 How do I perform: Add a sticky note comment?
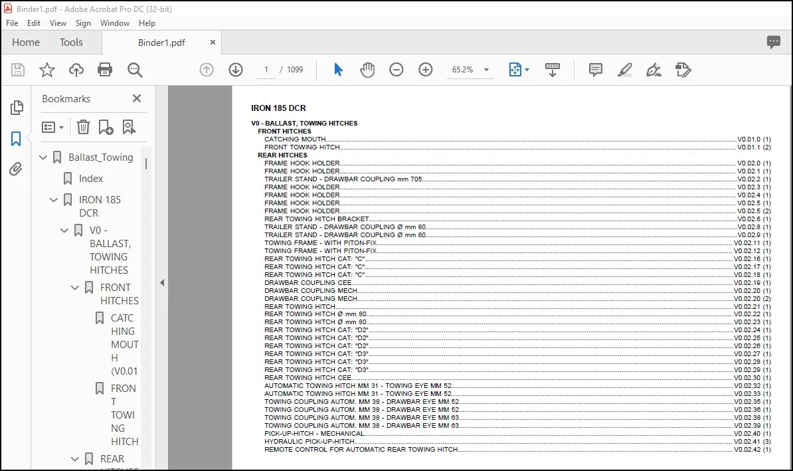[x=596, y=70]
